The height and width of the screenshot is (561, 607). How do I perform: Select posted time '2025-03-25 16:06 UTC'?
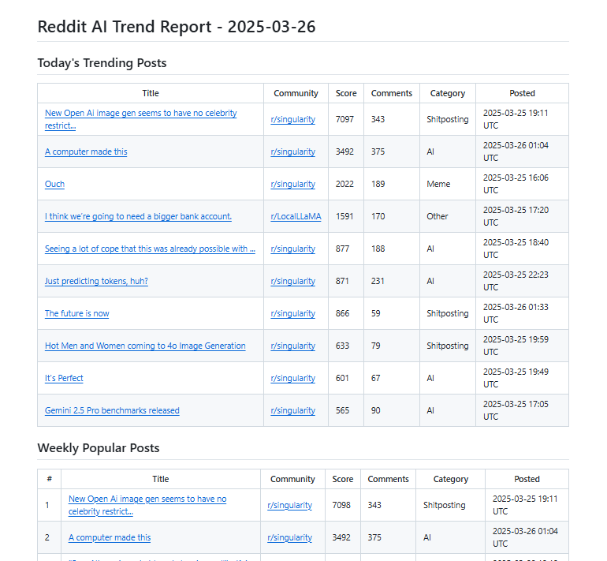tap(516, 184)
